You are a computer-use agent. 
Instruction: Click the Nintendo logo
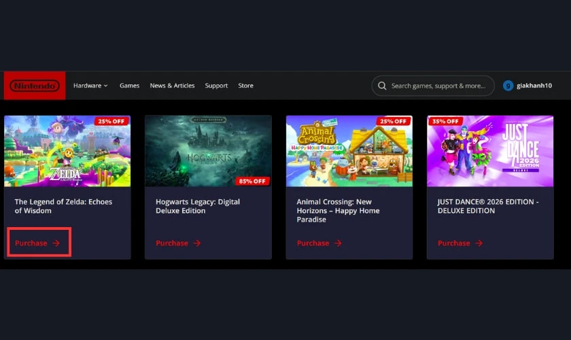tap(35, 86)
